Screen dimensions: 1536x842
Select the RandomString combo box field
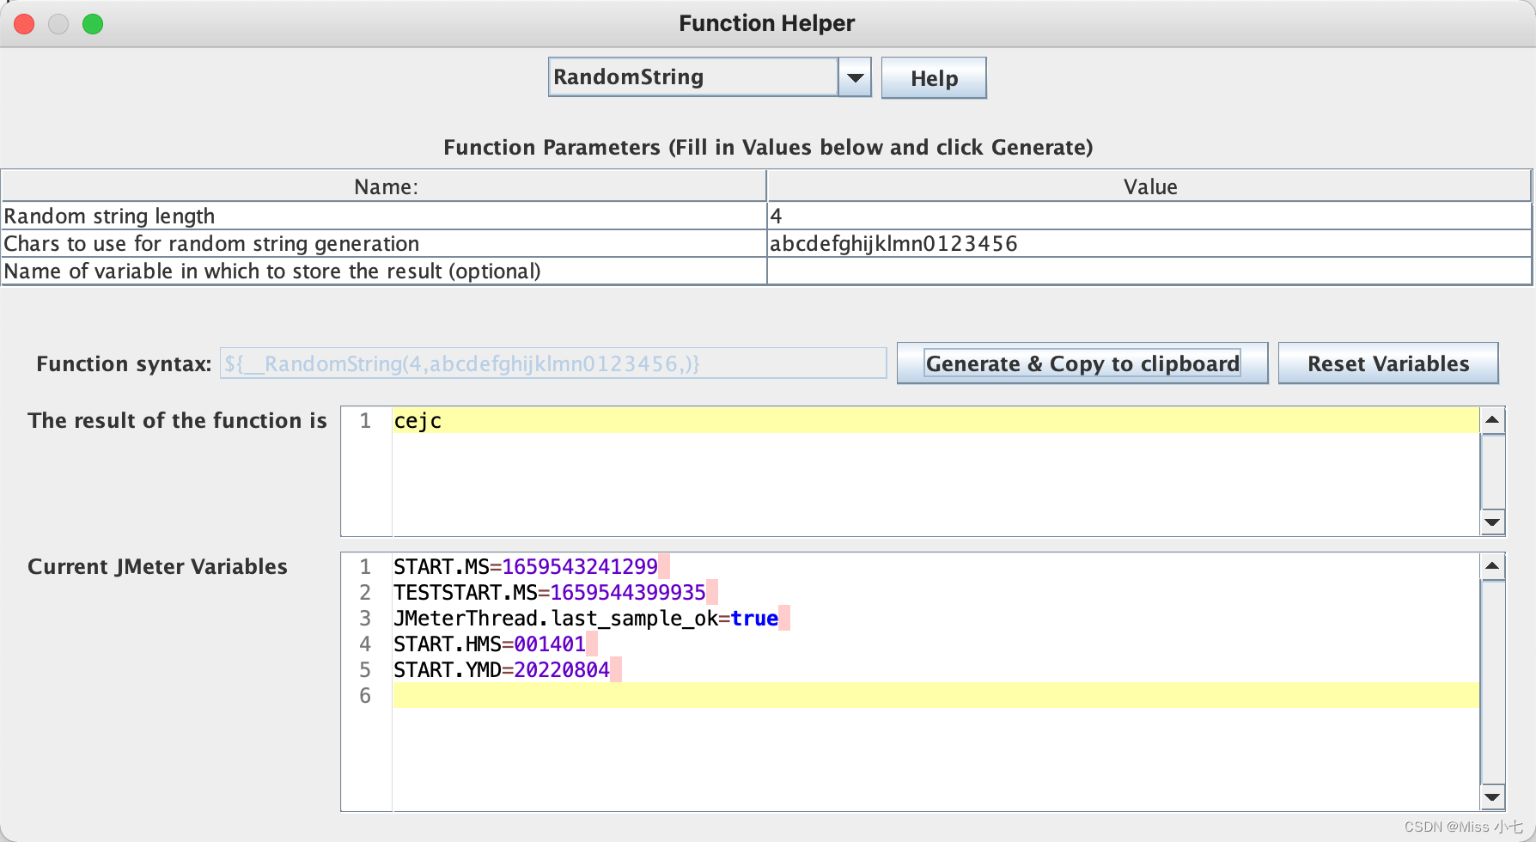point(693,77)
